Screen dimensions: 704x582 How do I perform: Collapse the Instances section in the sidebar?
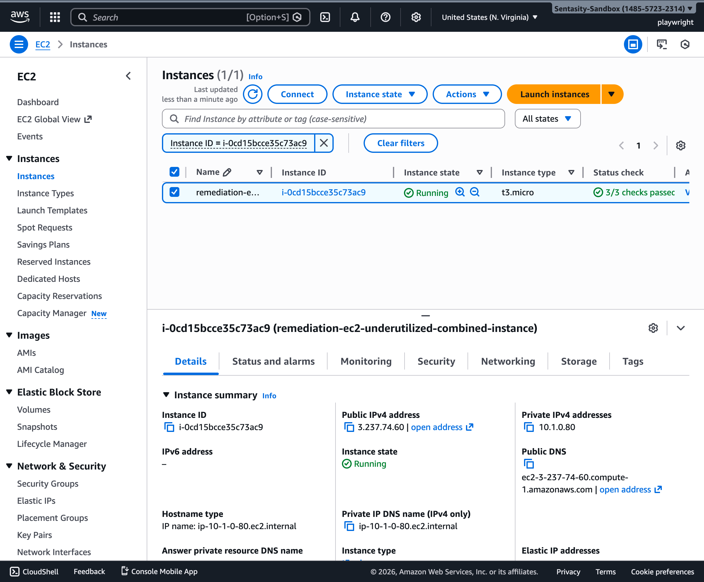(x=9, y=158)
